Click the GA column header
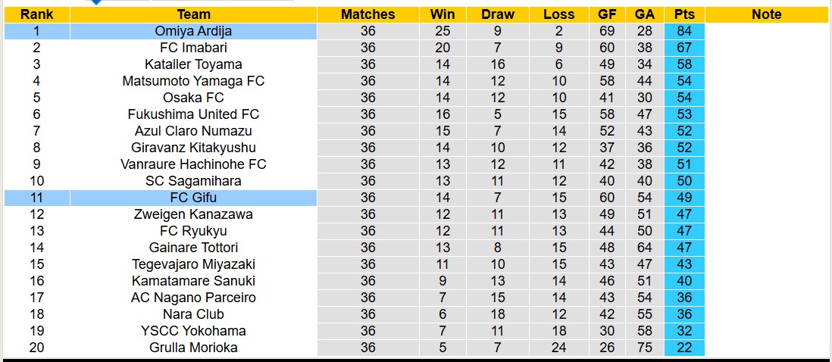Screen dimensions: 832x362 (x=645, y=14)
